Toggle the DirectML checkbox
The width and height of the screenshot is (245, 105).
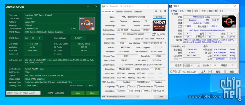tap(155, 87)
